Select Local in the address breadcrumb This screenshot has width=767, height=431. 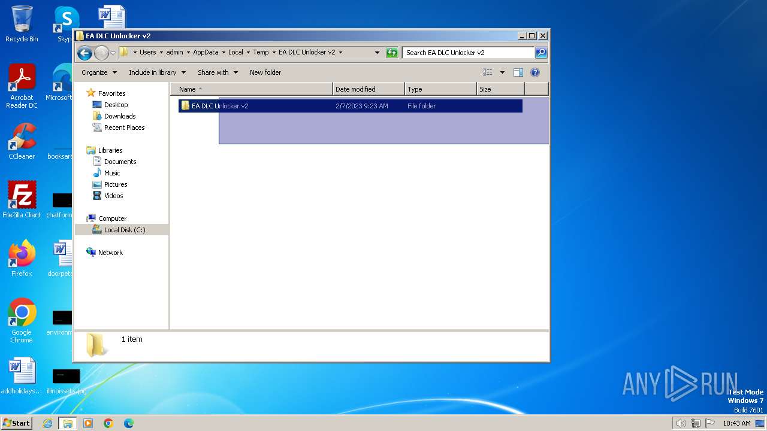point(235,52)
